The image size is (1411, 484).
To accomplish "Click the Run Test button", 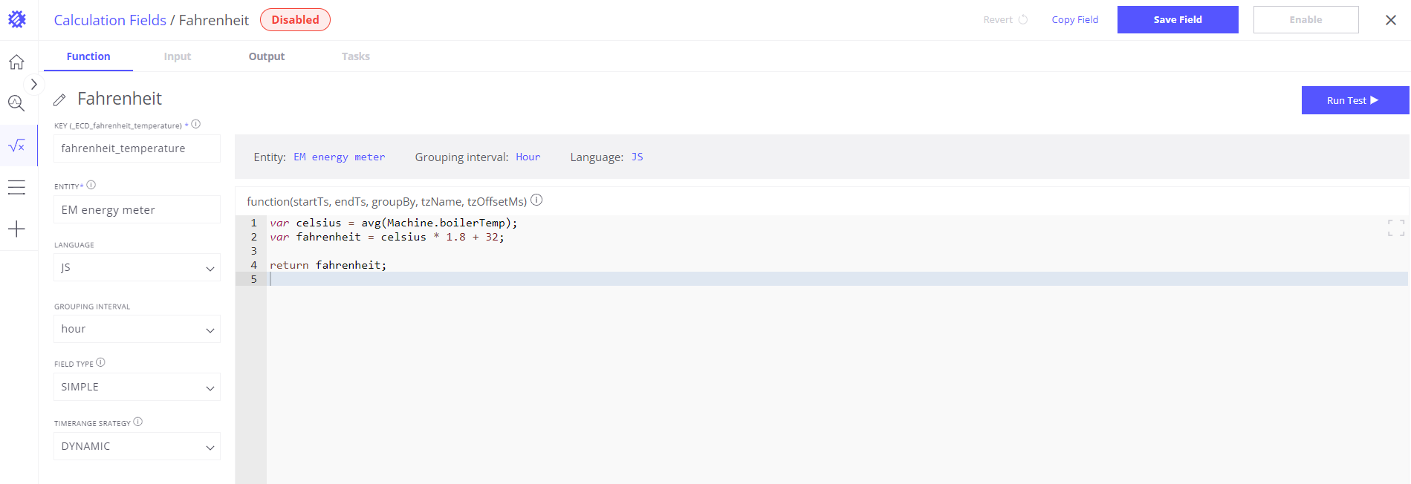I will [1354, 100].
